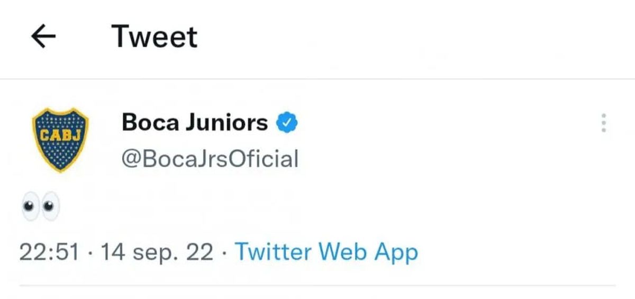The height and width of the screenshot is (299, 635).
Task: Open the three-dot more options menu
Action: pyautogui.click(x=603, y=123)
